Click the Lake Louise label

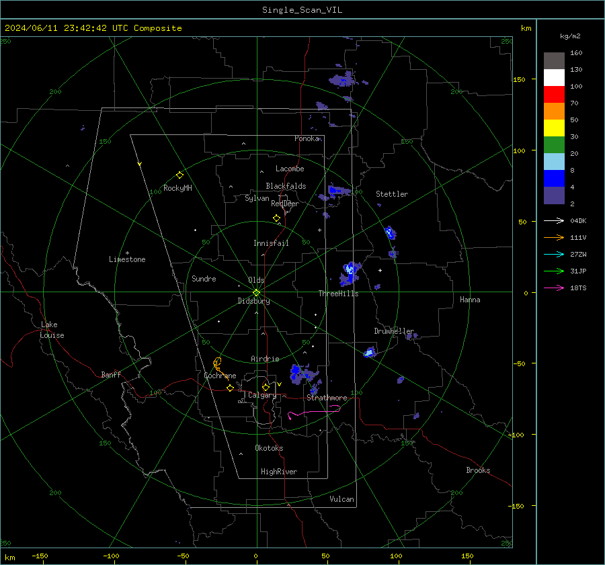coord(52,330)
